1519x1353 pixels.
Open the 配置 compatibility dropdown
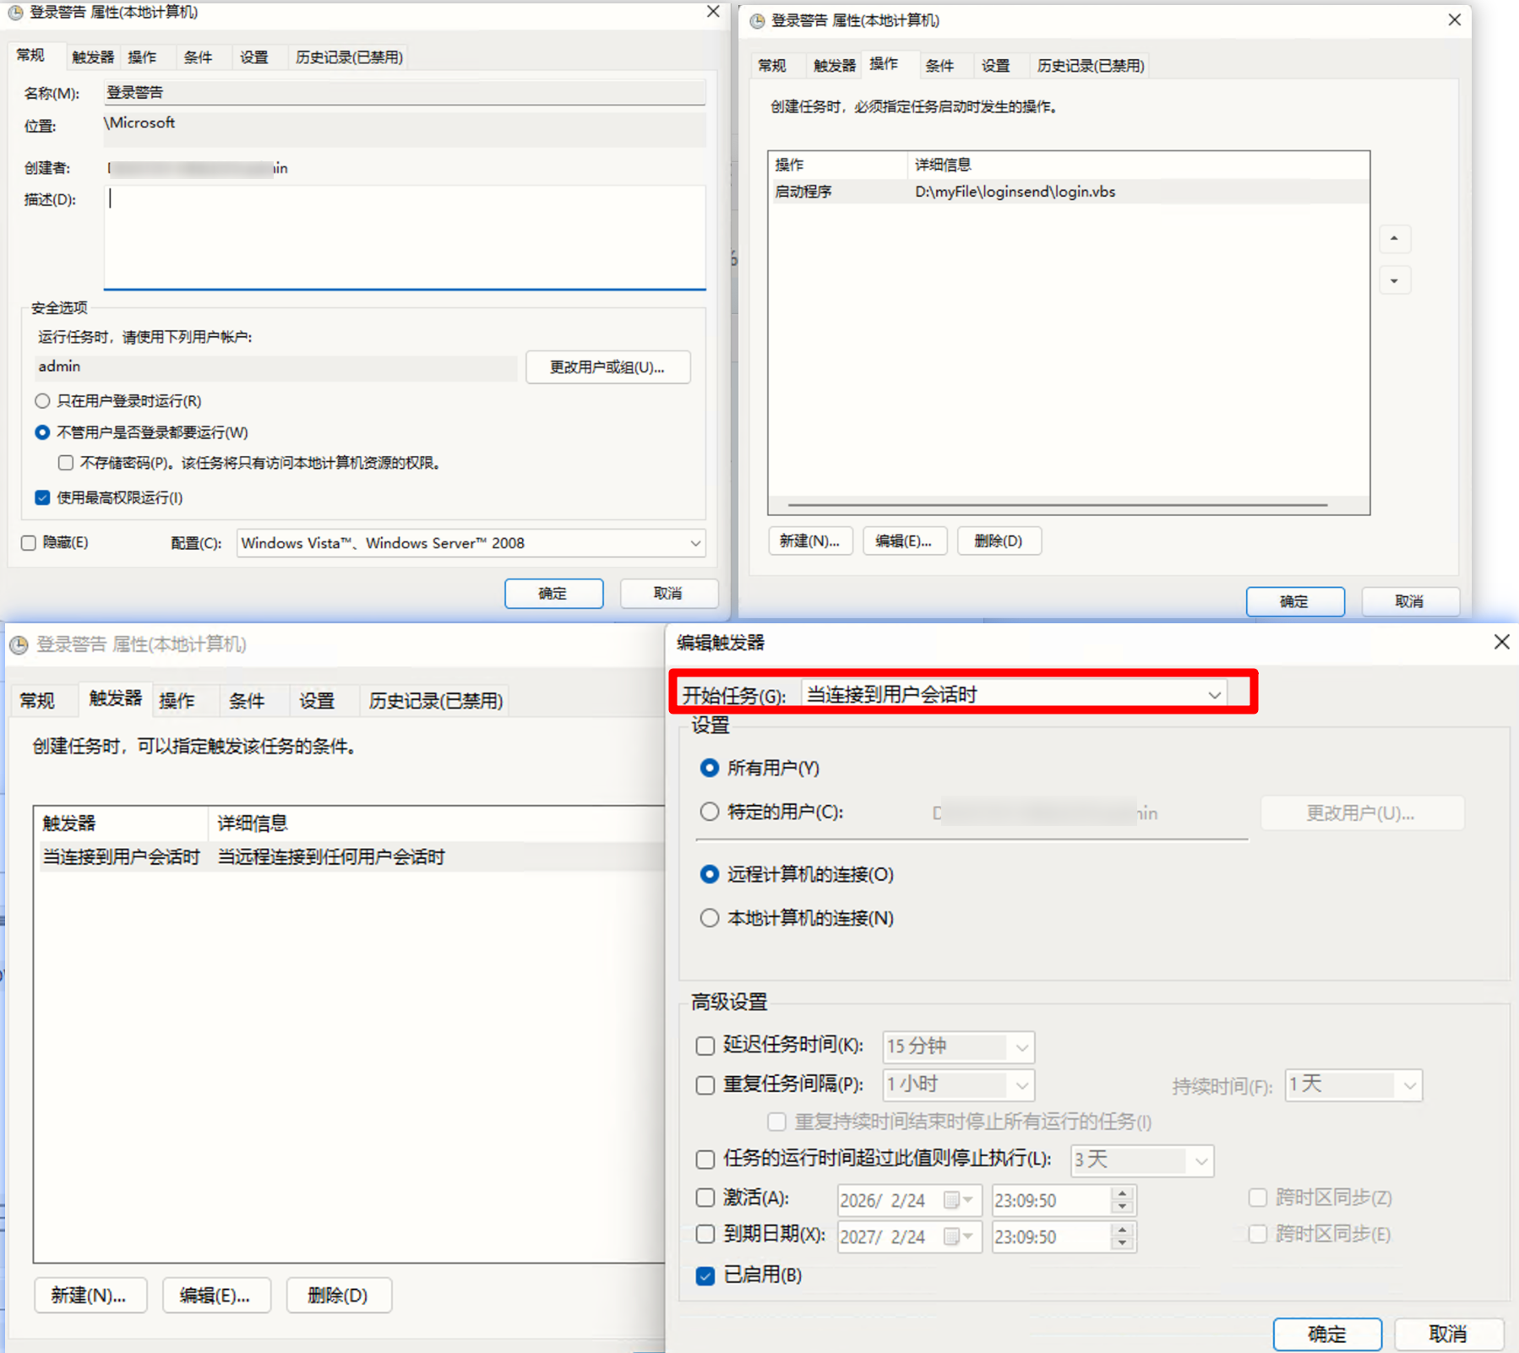coord(694,543)
